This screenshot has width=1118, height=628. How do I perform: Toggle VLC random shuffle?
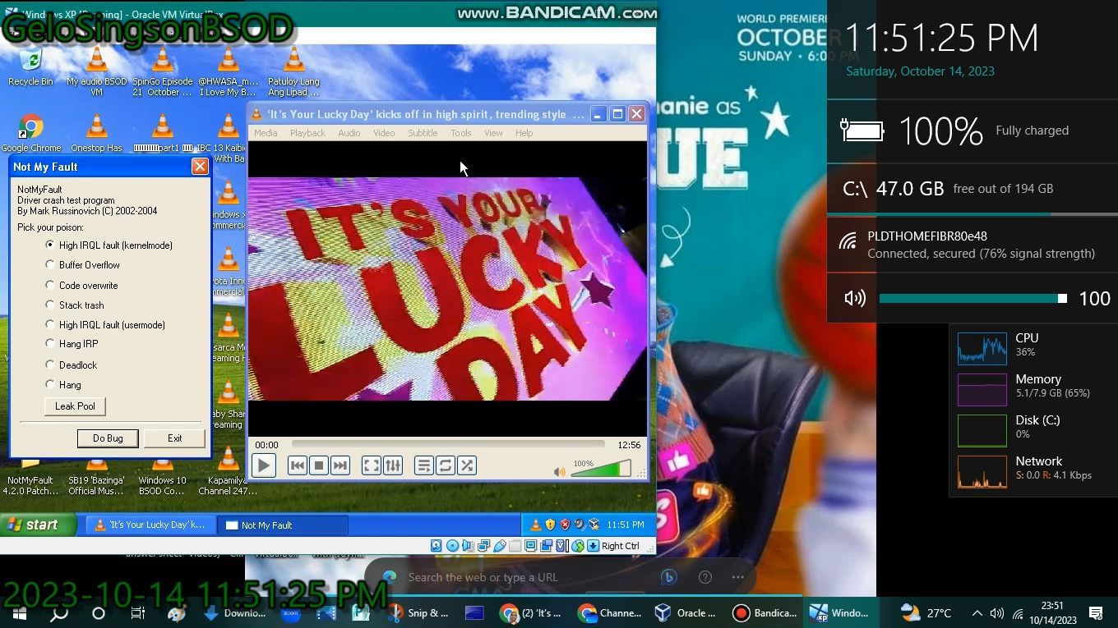(x=467, y=465)
